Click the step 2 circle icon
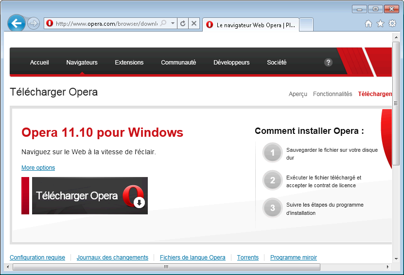 pos(273,180)
